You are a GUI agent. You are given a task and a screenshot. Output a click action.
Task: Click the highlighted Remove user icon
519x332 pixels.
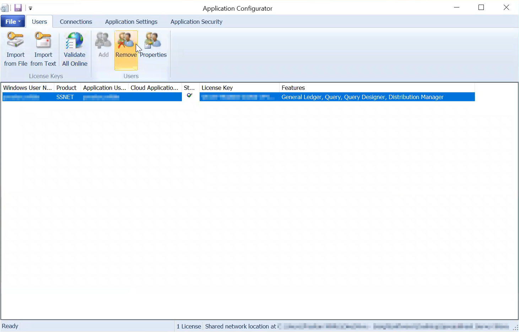[126, 40]
